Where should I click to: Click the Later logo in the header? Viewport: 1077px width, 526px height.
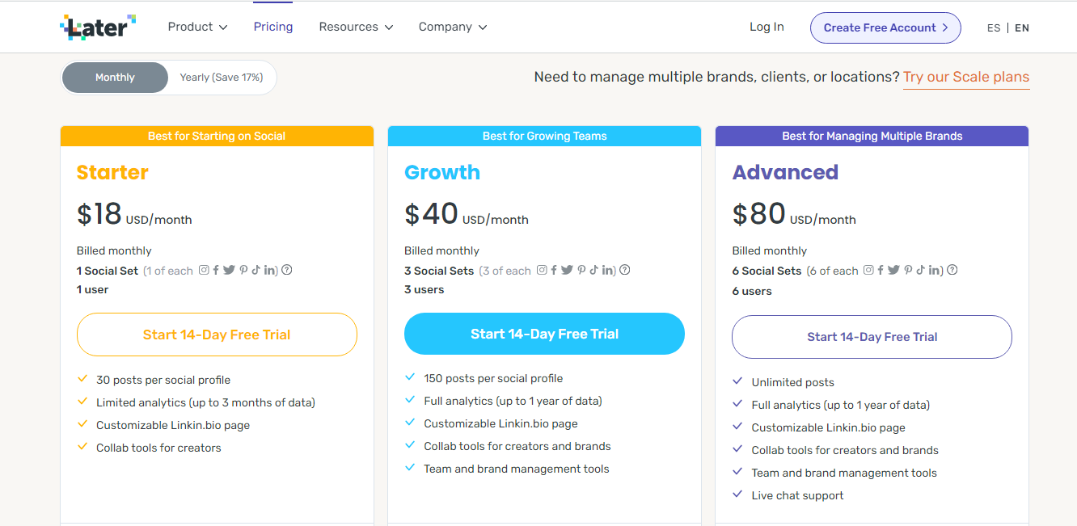click(98, 27)
